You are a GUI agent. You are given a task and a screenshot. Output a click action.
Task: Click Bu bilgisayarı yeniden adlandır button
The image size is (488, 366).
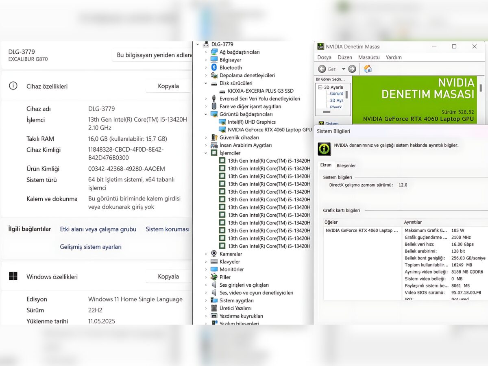152,55
